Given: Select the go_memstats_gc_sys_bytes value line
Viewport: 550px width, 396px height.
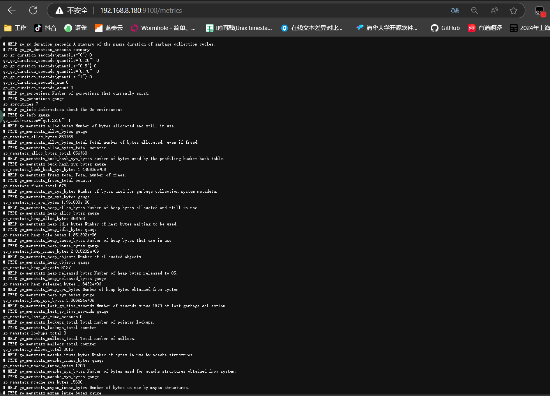Looking at the screenshot, I should click(46, 202).
